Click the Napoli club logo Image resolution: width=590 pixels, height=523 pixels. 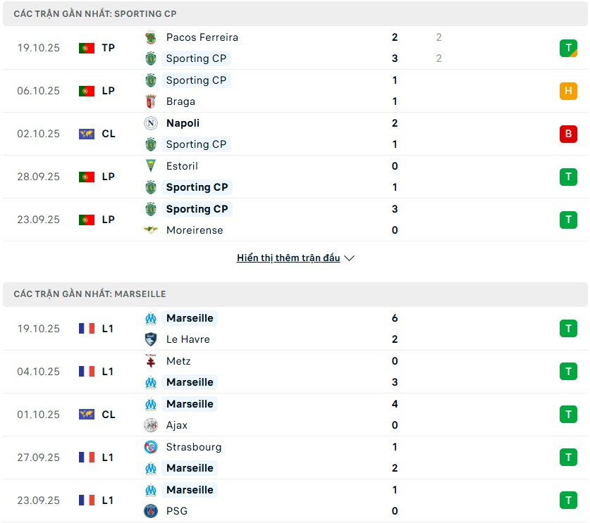tap(149, 123)
